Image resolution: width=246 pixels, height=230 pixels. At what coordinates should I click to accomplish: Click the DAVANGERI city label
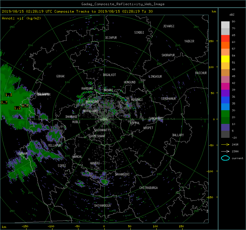122,174
